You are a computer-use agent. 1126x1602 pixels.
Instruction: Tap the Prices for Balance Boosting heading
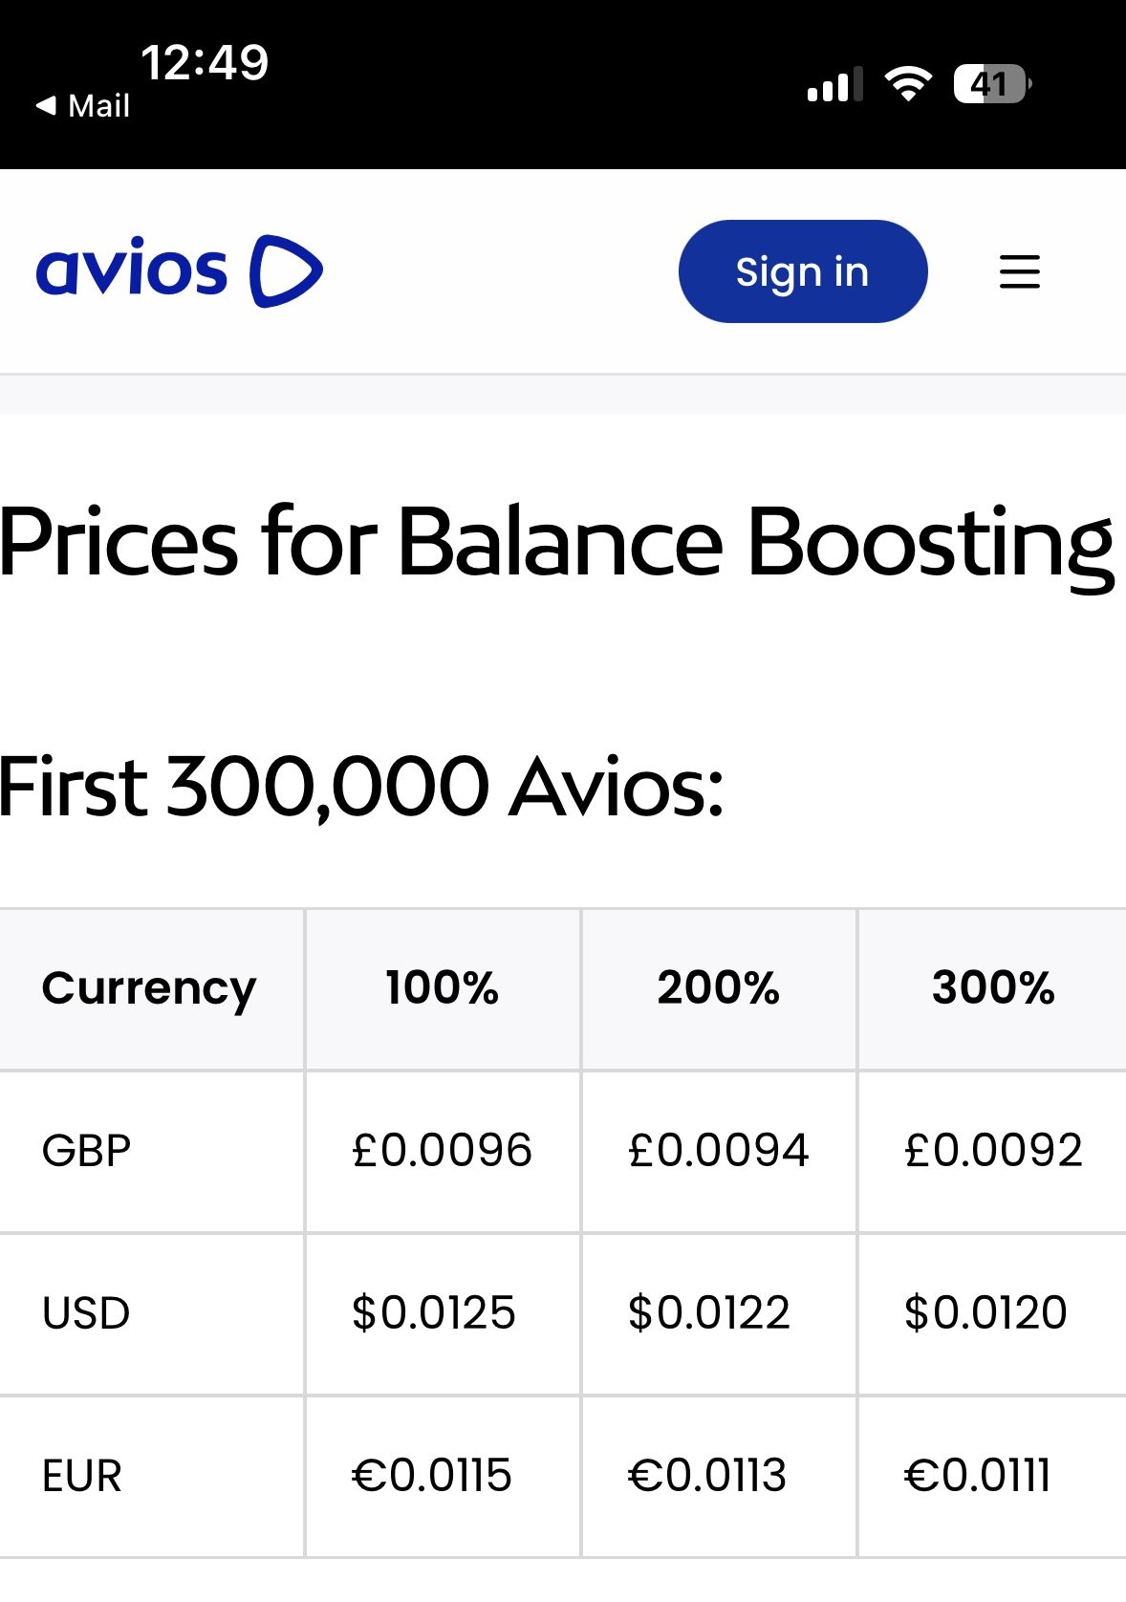click(x=556, y=543)
